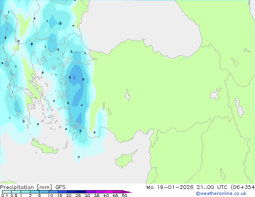Click the '5' precipitation value on map
The image size is (255, 197).
83,79
